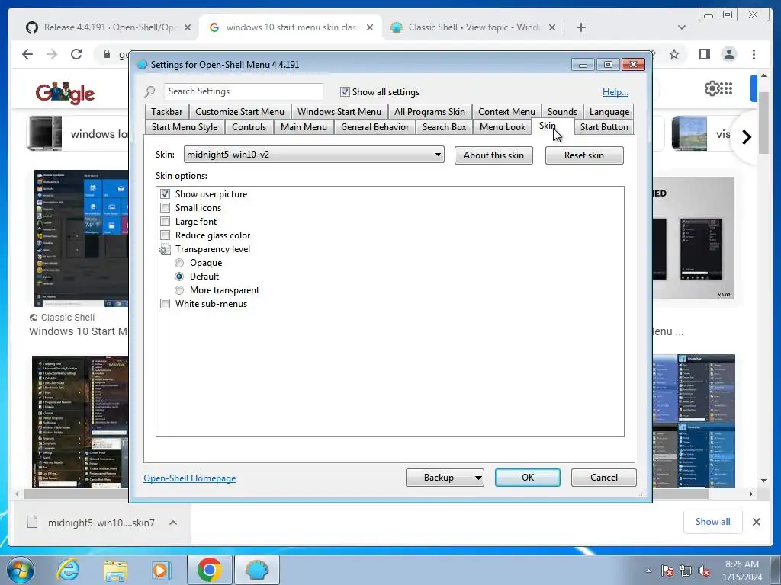Open the Sounds tab
The width and height of the screenshot is (781, 585).
(x=562, y=112)
